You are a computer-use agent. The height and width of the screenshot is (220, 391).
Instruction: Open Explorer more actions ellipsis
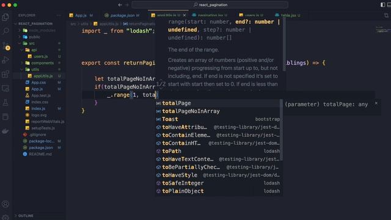(59, 15)
